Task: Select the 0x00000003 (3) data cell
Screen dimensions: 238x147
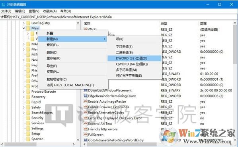Action: pos(212,96)
